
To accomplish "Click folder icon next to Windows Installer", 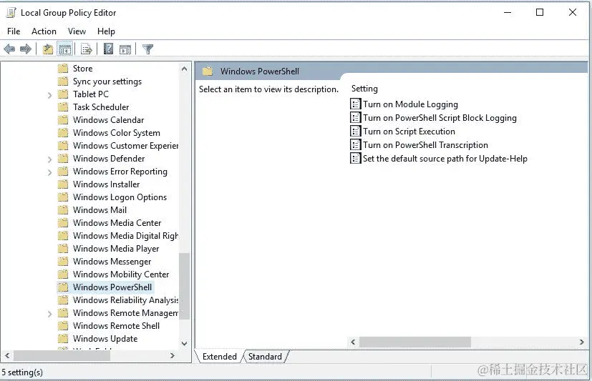I will 63,184.
